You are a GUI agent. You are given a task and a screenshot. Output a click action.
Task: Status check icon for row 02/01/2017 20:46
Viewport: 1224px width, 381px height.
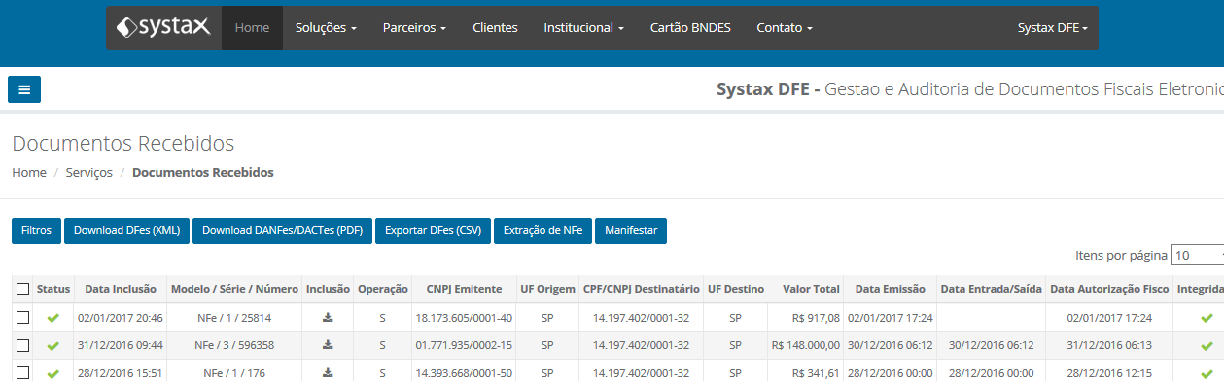click(x=53, y=318)
